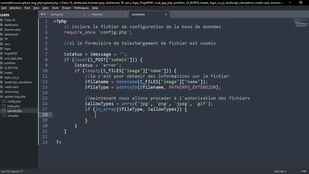Expand the crud_app_php folder
The height and width of the screenshot is (174, 309).
[13, 58]
